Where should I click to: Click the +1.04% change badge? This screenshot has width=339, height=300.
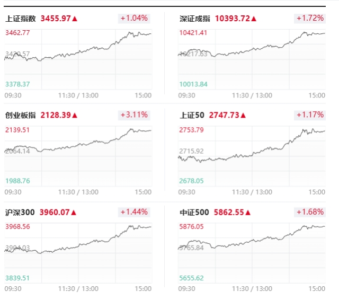pos(135,18)
